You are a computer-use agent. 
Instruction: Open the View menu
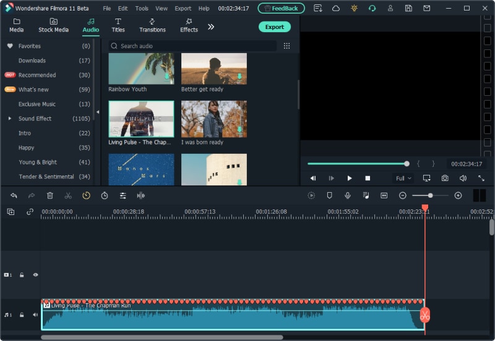coord(161,9)
